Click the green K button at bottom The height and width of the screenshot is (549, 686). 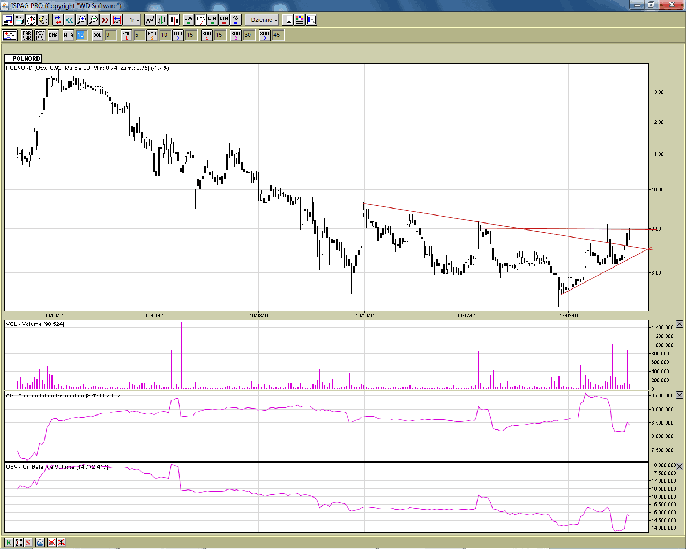point(9,543)
